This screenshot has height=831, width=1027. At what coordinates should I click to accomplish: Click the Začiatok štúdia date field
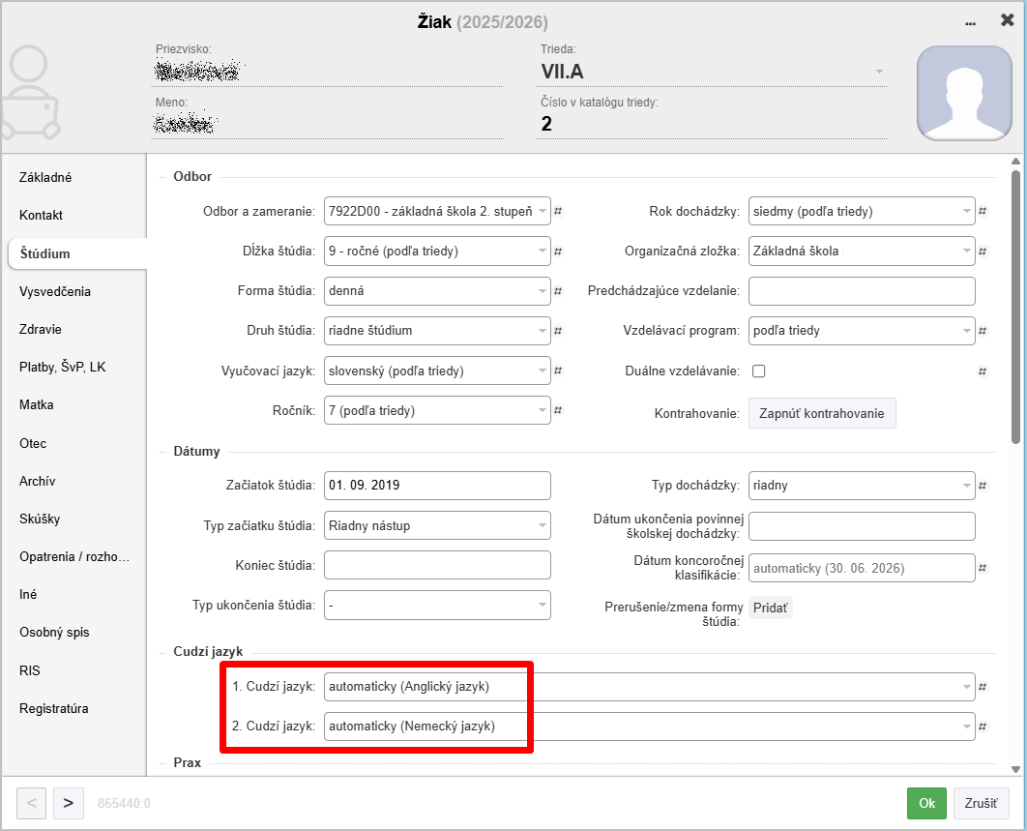pos(437,486)
